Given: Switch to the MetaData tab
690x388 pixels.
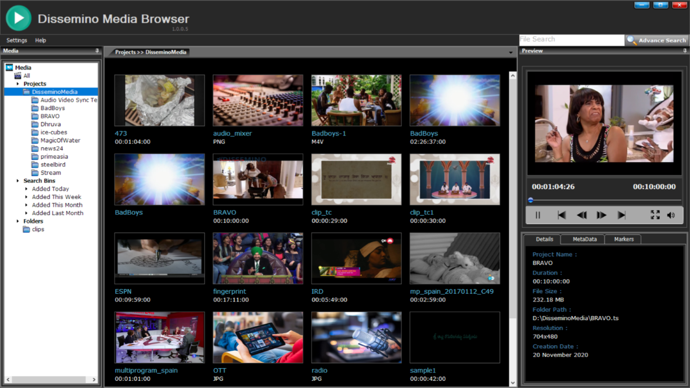Looking at the screenshot, I should pyautogui.click(x=583, y=239).
